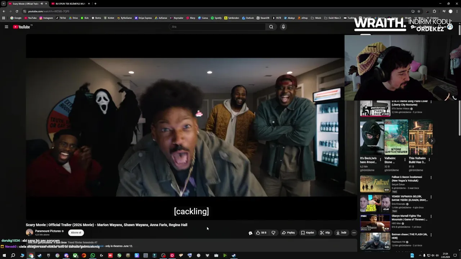Click the Paramount Pictures channel avatar
Screen dimensions: 461x259
[x=30, y=233]
